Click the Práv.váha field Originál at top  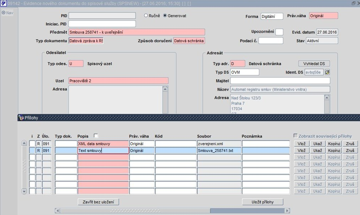324,16
